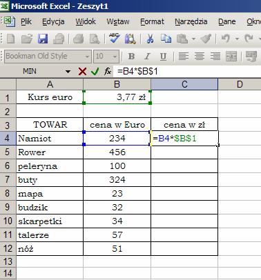The image size is (261, 280).
Task: Toggle Italic formatting
Action: pyautogui.click(x=147, y=56)
